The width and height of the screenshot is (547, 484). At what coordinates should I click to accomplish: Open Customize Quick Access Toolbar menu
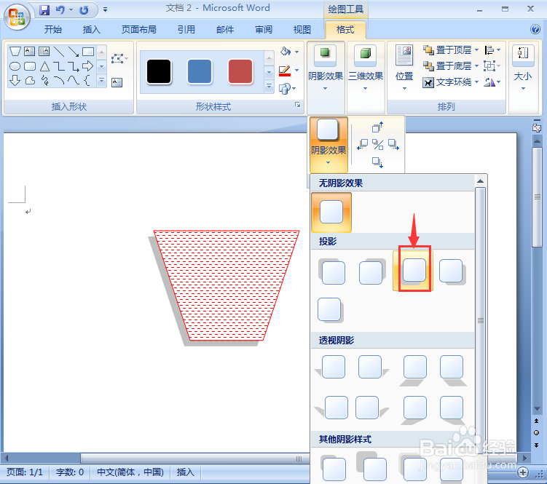click(105, 9)
